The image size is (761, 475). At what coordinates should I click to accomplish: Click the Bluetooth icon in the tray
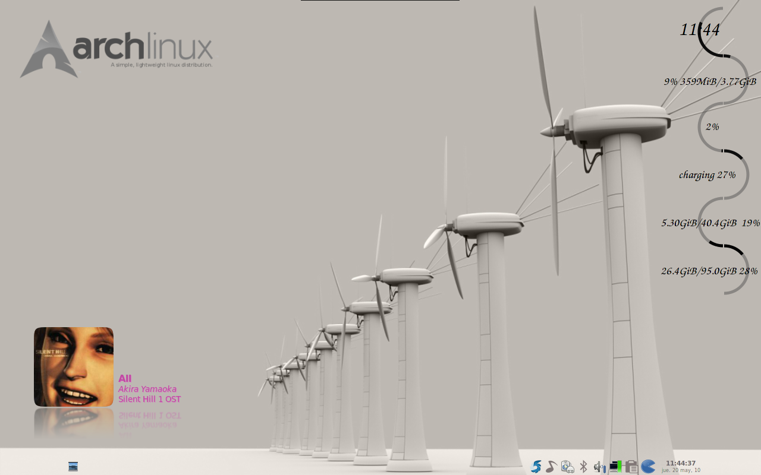click(583, 466)
